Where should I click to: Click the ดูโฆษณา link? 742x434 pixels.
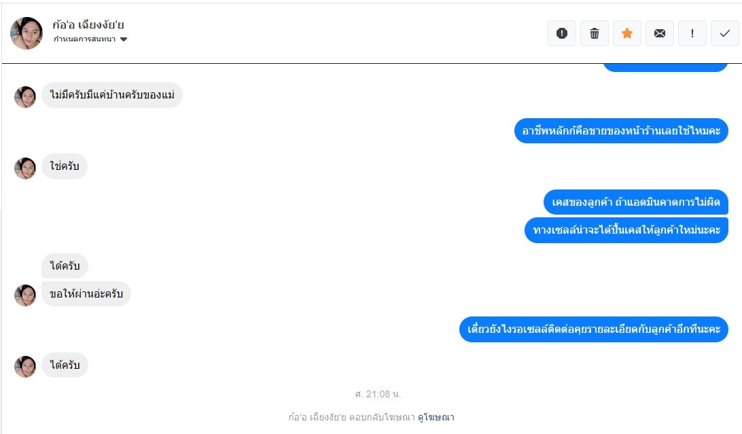coord(436,417)
